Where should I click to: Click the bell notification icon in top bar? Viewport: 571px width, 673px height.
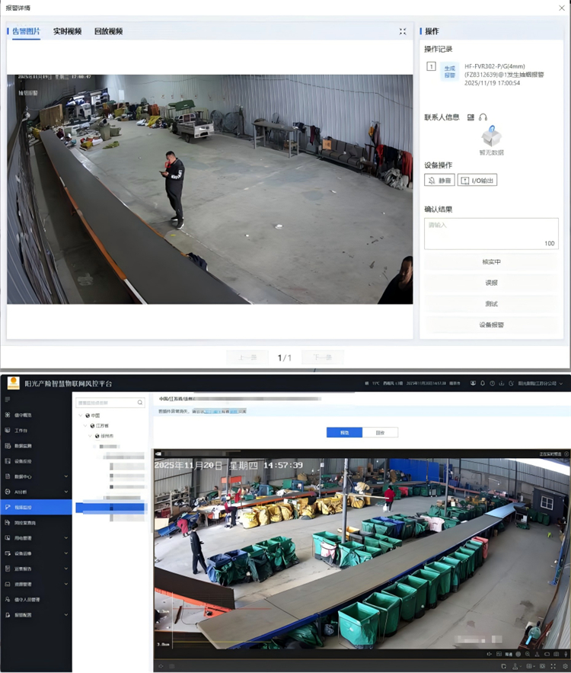pos(483,383)
